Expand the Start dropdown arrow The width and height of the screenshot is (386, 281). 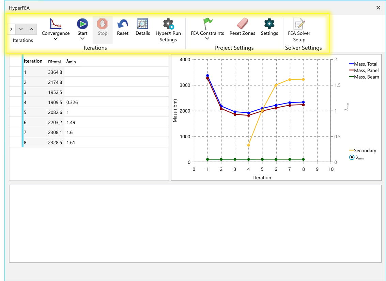pos(82,38)
